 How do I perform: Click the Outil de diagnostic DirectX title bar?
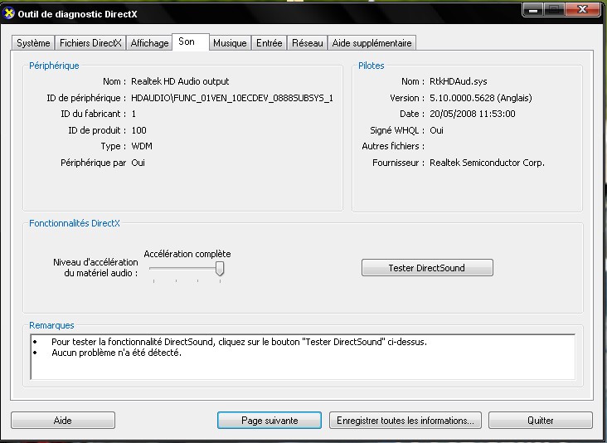(249, 12)
